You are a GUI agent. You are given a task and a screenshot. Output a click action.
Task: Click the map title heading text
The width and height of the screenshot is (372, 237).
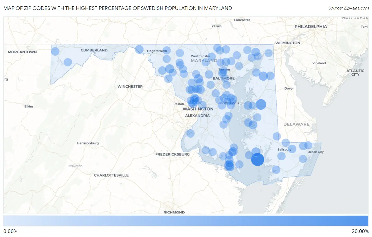click(x=117, y=8)
